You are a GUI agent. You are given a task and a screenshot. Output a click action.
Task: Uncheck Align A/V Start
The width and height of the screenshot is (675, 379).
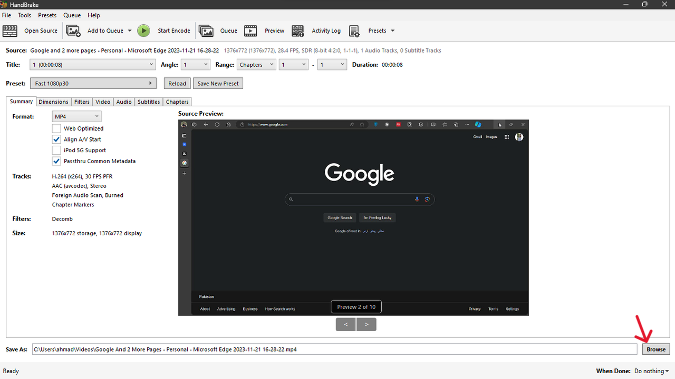[56, 139]
